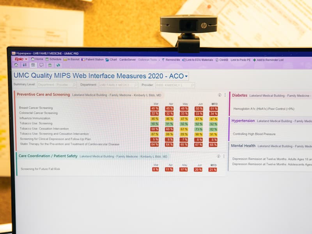Open the dashboard title dropdown arrow
312x234 pixels.
pyautogui.click(x=186, y=76)
